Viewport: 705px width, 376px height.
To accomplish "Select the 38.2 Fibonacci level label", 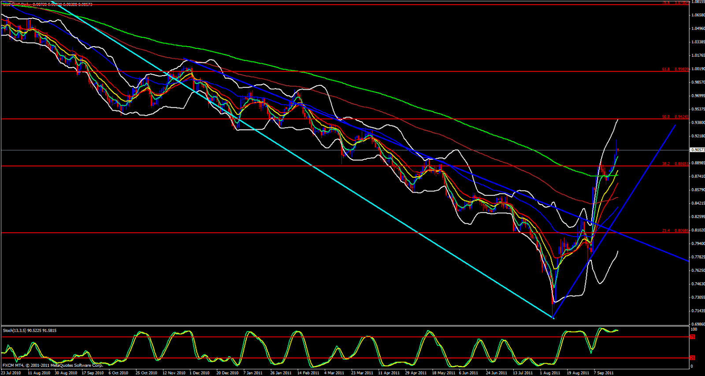I will pos(675,164).
